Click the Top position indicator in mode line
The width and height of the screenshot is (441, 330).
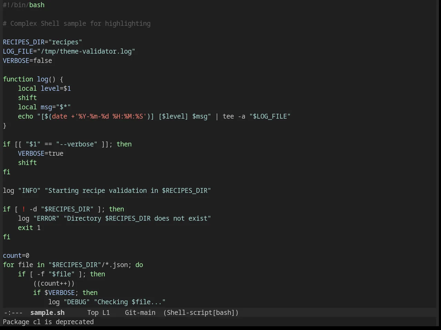pyautogui.click(x=93, y=312)
